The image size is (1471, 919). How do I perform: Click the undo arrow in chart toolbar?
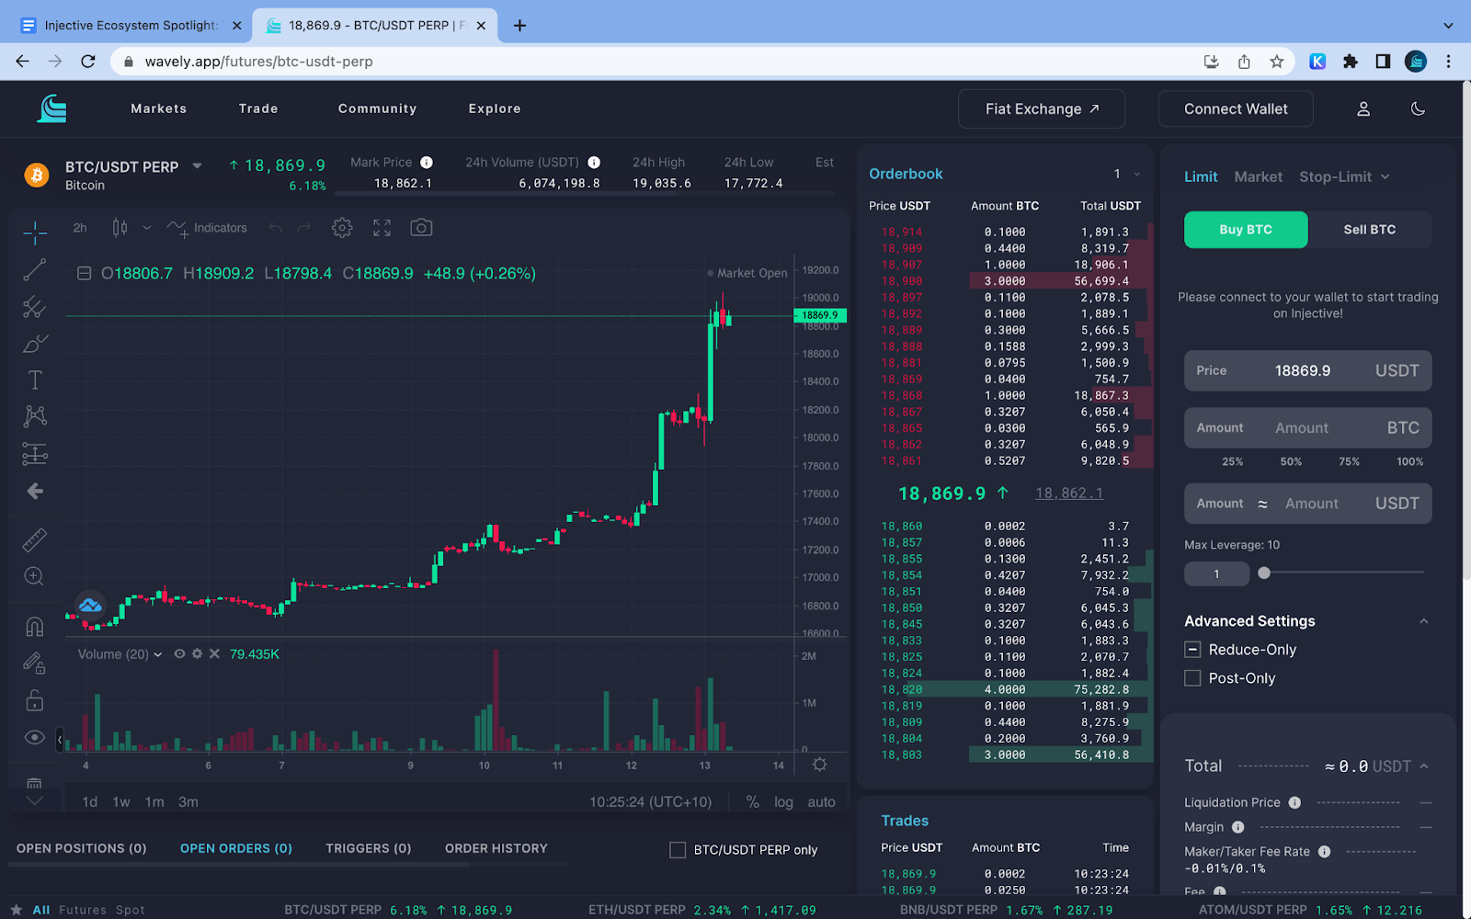click(x=275, y=228)
